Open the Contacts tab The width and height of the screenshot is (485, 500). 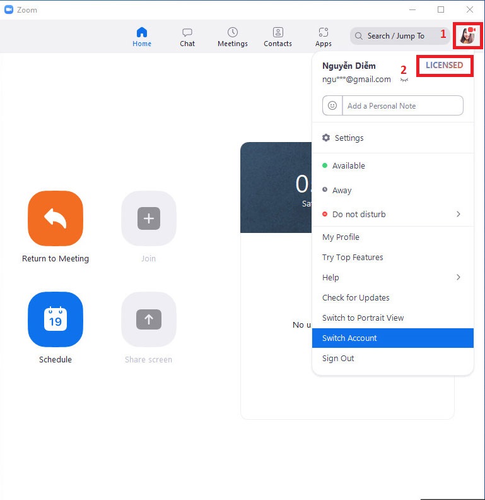click(x=278, y=37)
